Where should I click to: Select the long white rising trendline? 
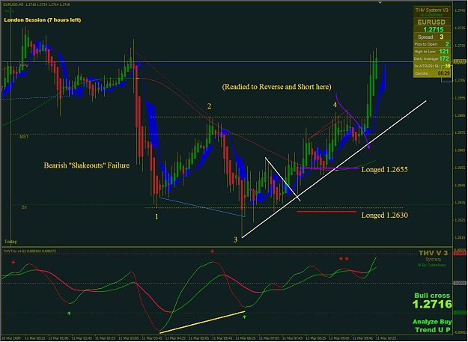click(x=334, y=169)
